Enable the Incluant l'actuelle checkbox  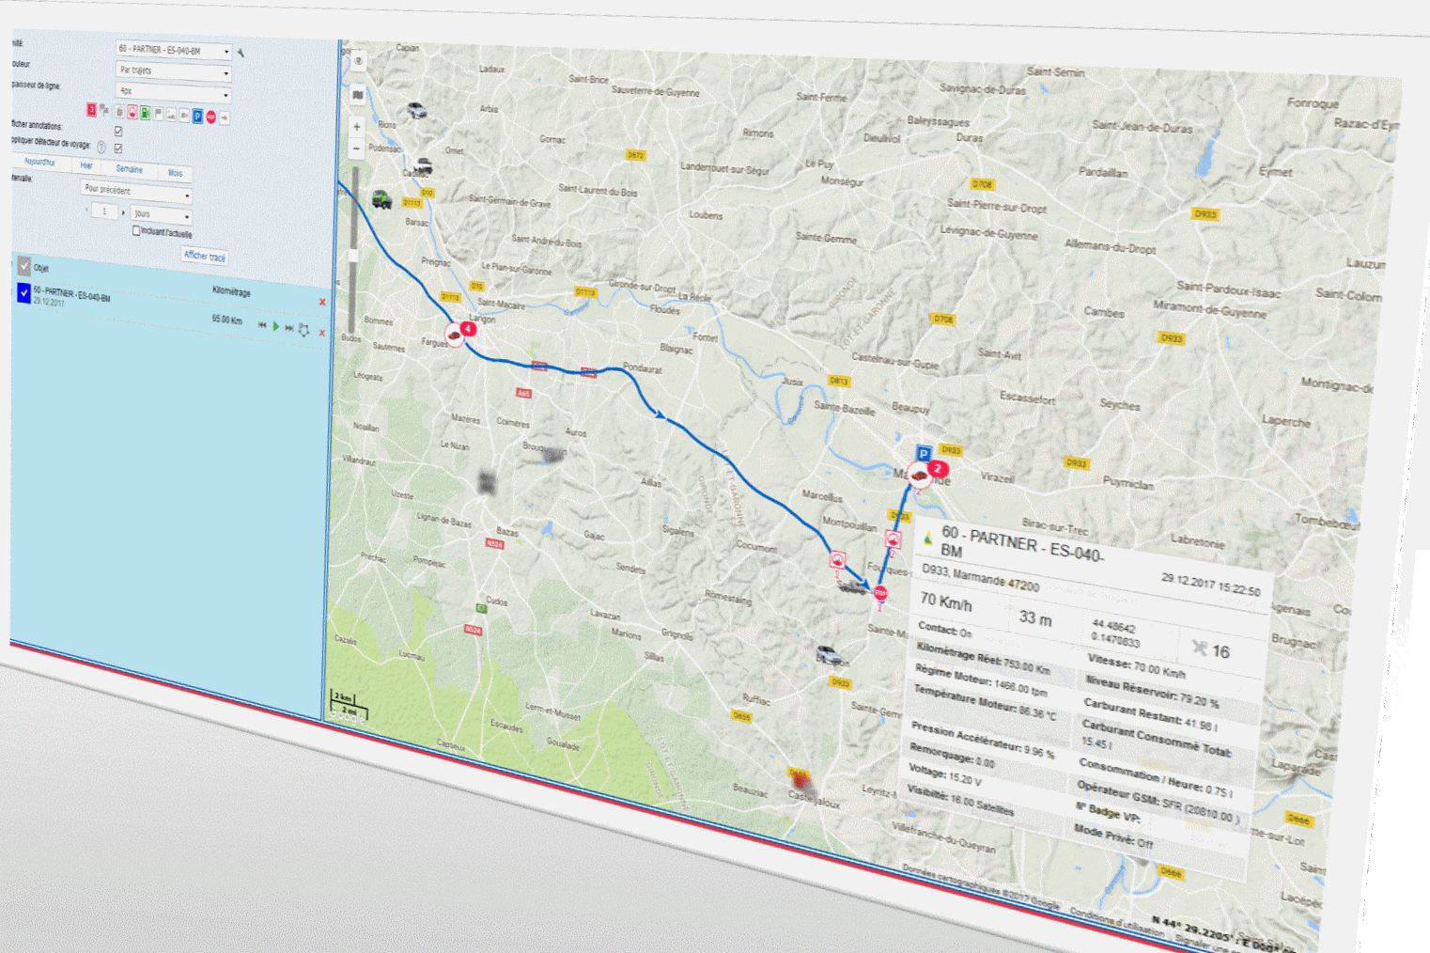[136, 230]
